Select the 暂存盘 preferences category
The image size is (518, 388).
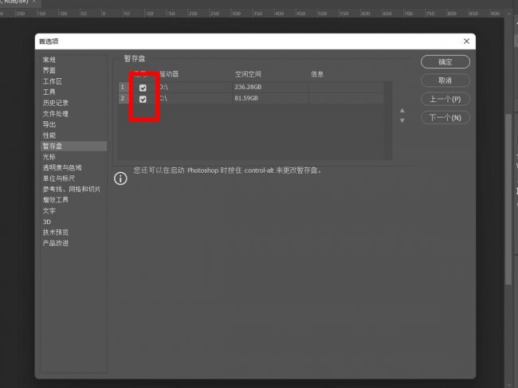[x=73, y=146]
